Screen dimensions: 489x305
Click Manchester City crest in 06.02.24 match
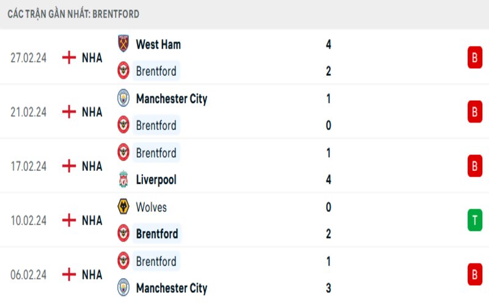pyautogui.click(x=123, y=288)
